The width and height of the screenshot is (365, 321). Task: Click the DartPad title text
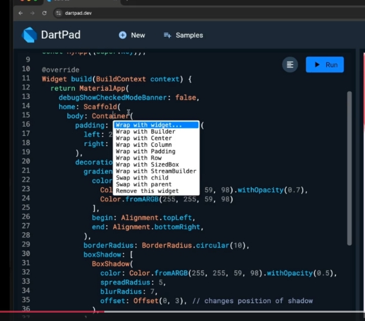[61, 35]
